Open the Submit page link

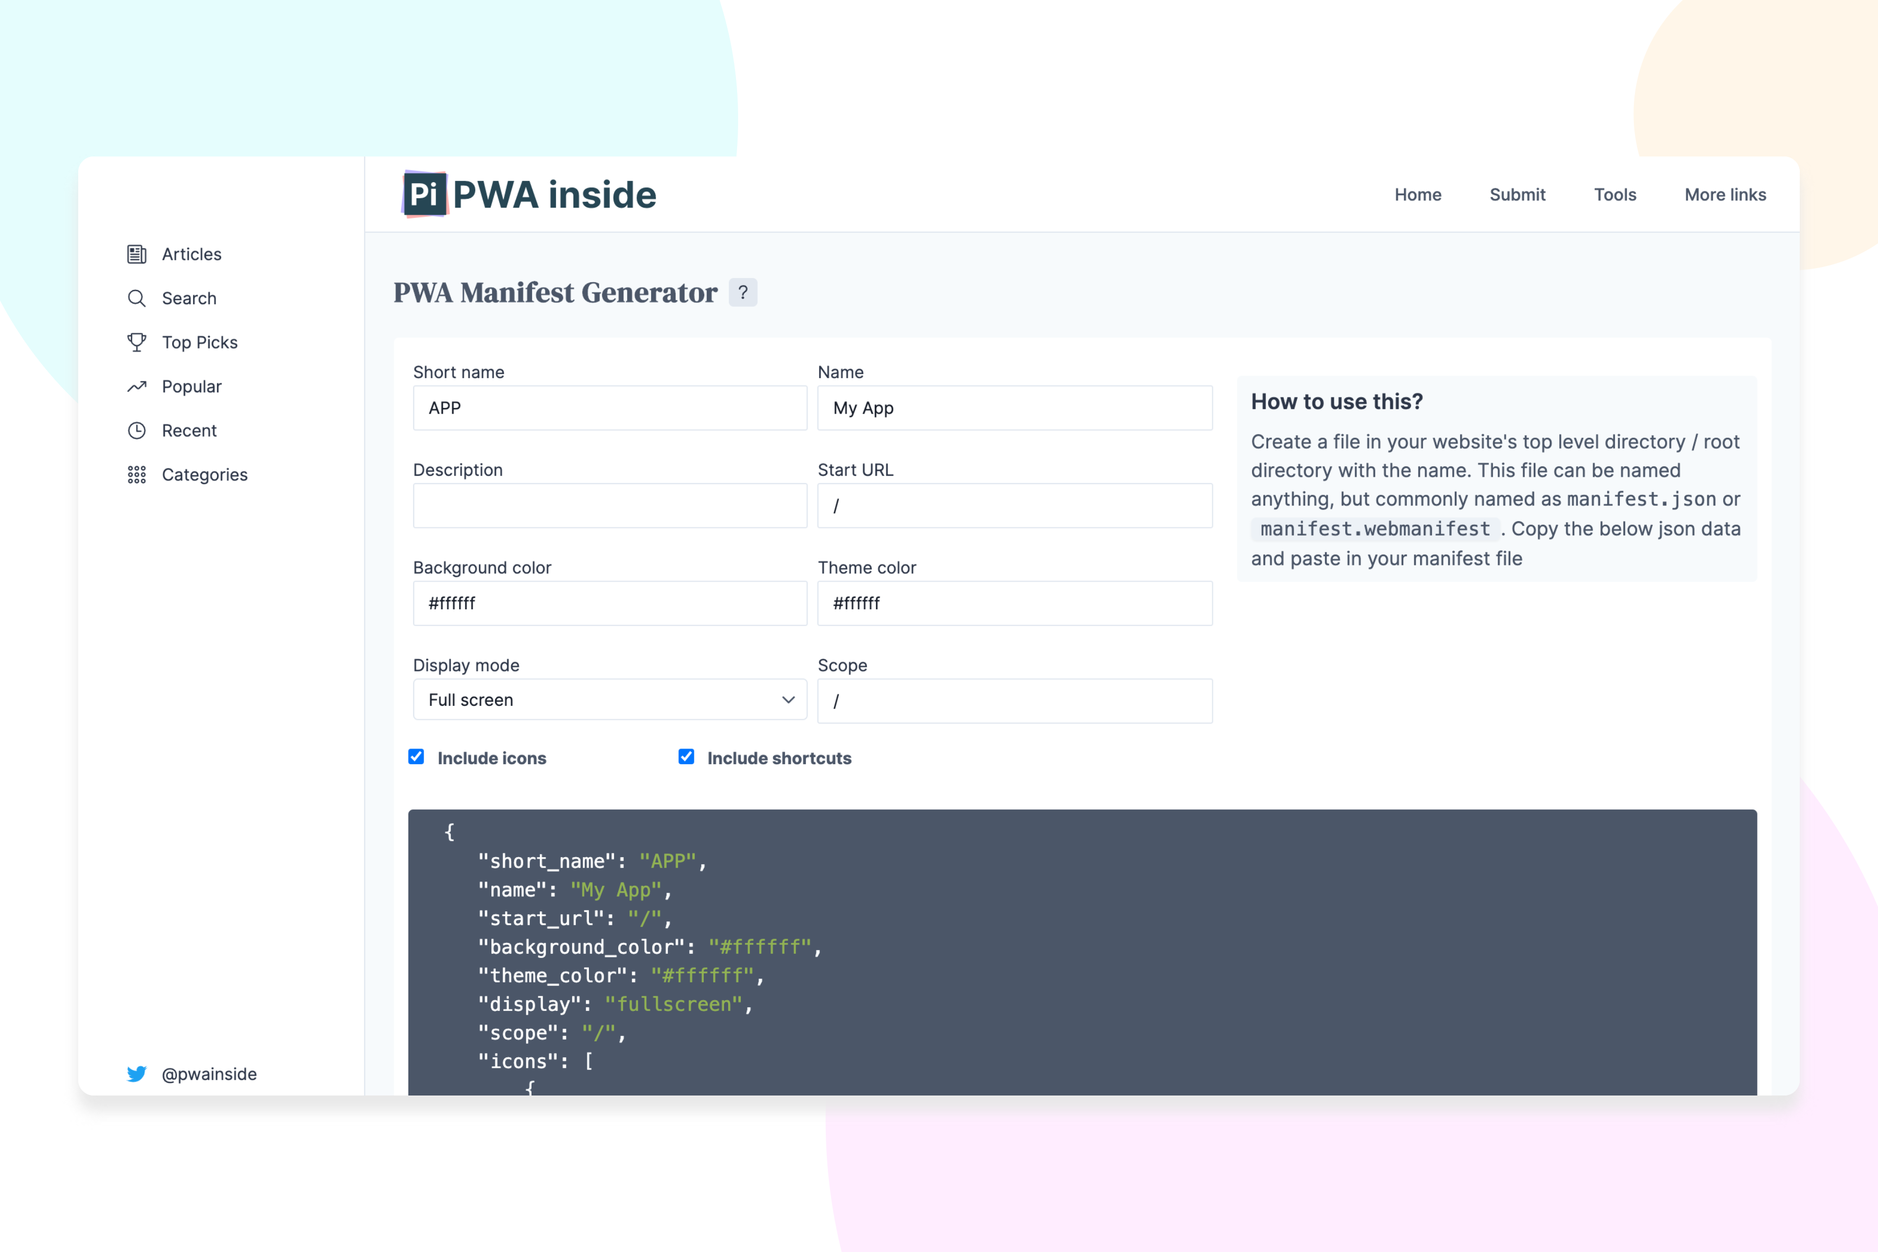click(1517, 195)
